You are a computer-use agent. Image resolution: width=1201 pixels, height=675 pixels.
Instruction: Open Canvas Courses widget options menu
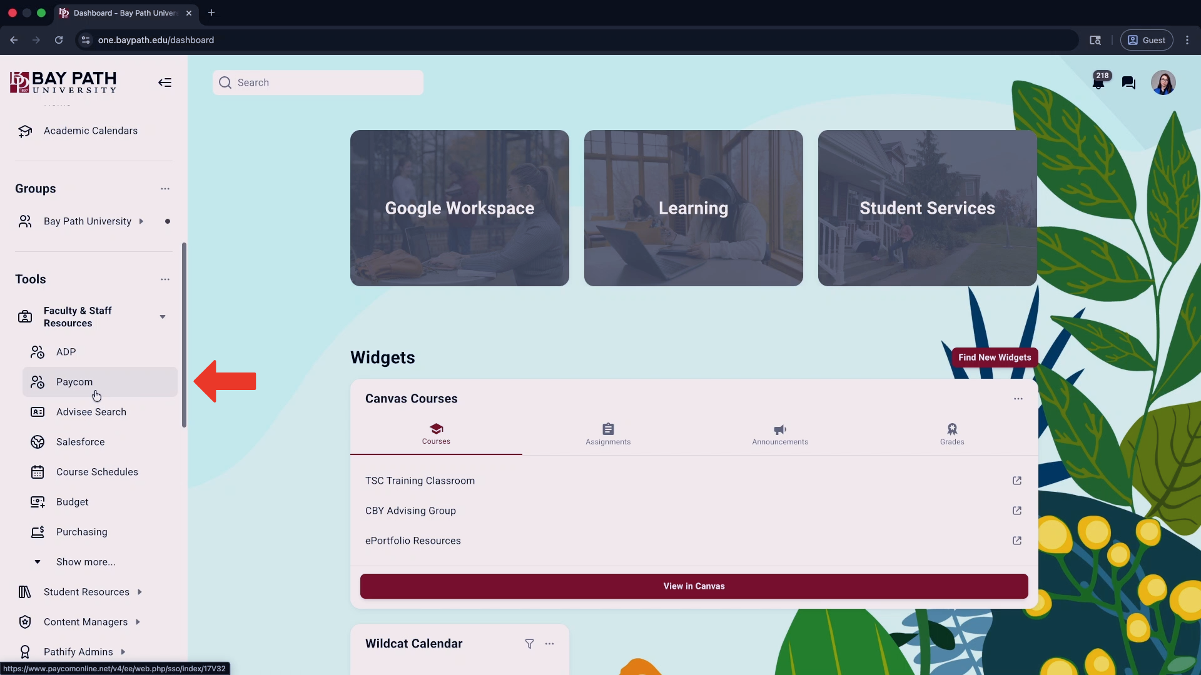click(x=1018, y=399)
